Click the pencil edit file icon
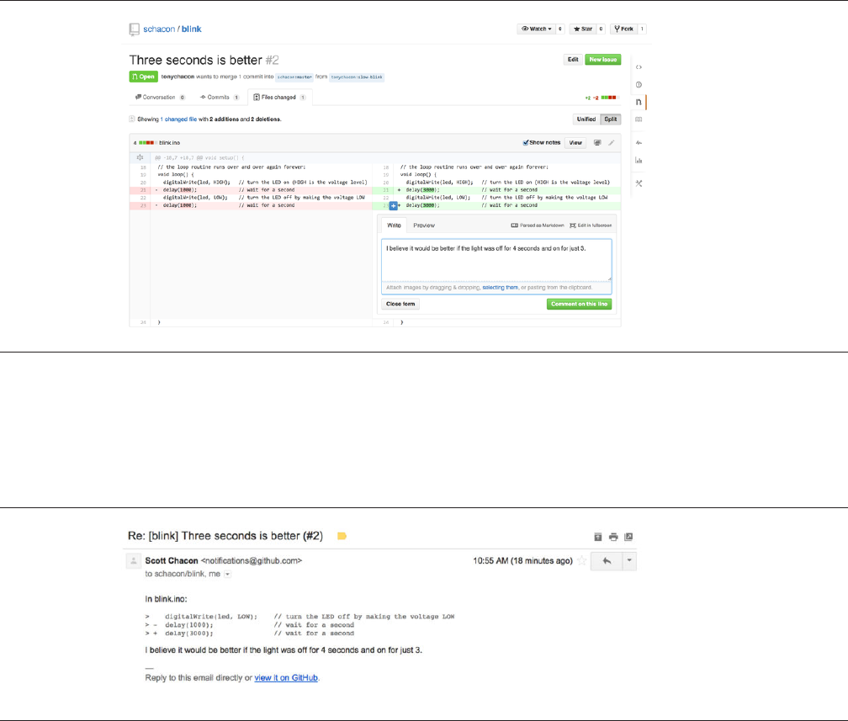This screenshot has height=721, width=848. (x=611, y=143)
